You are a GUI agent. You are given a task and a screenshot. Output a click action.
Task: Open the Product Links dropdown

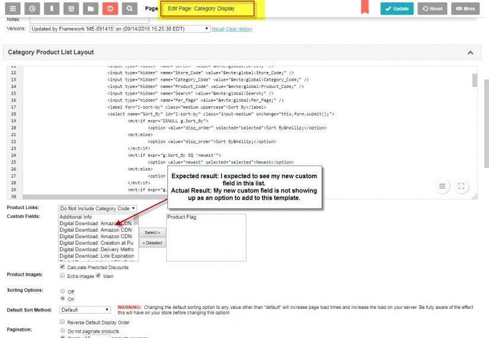point(98,209)
